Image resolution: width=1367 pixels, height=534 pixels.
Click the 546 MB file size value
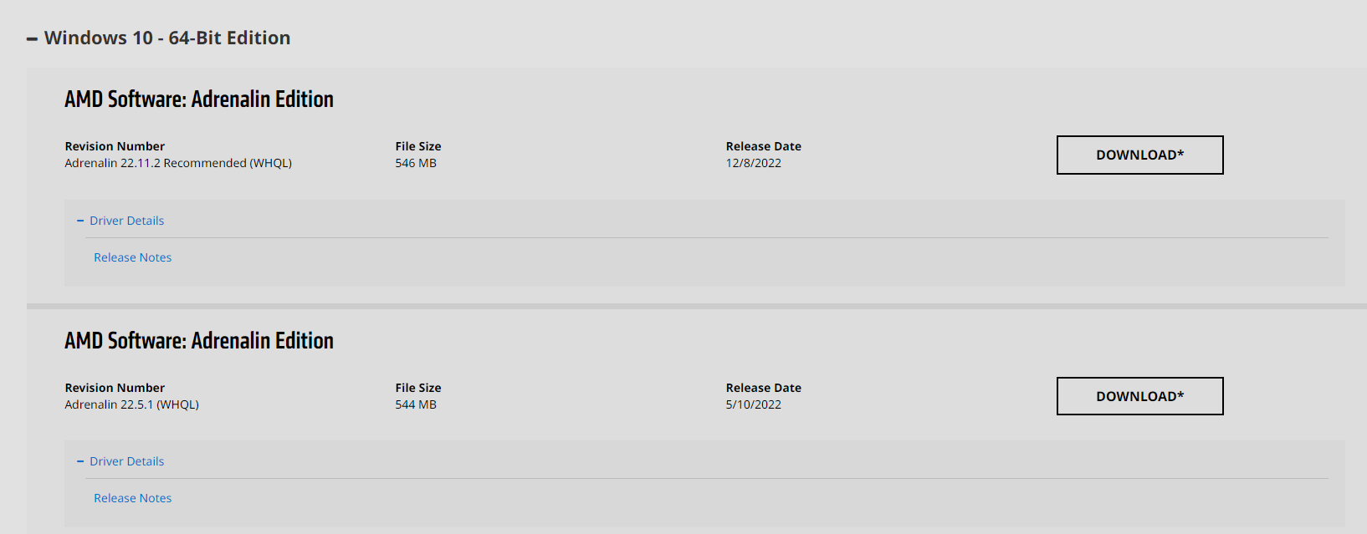pos(416,163)
